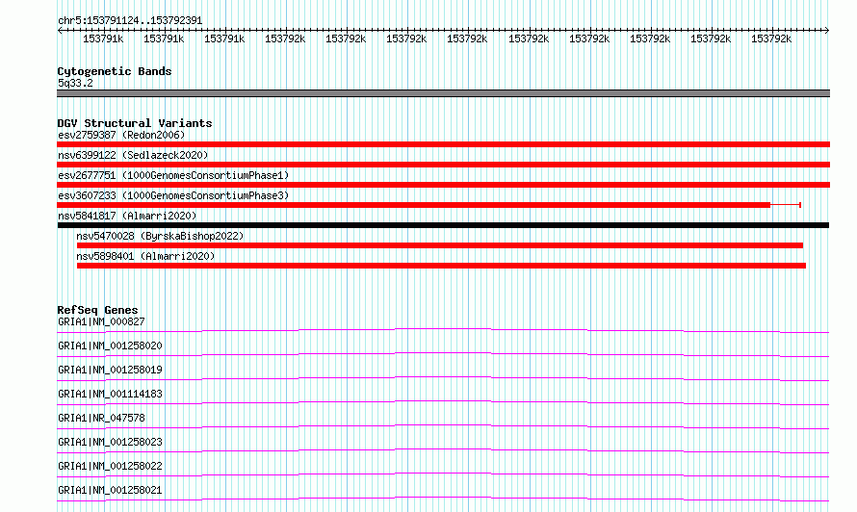This screenshot has height=512, width=857.
Task: Click the right arrow end of coordinate ruler
Action: click(x=827, y=30)
